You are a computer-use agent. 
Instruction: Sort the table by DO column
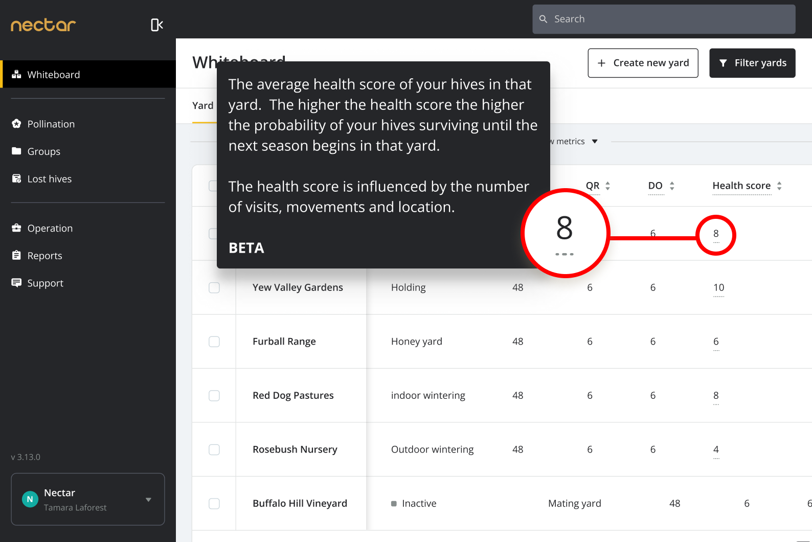pos(672,186)
